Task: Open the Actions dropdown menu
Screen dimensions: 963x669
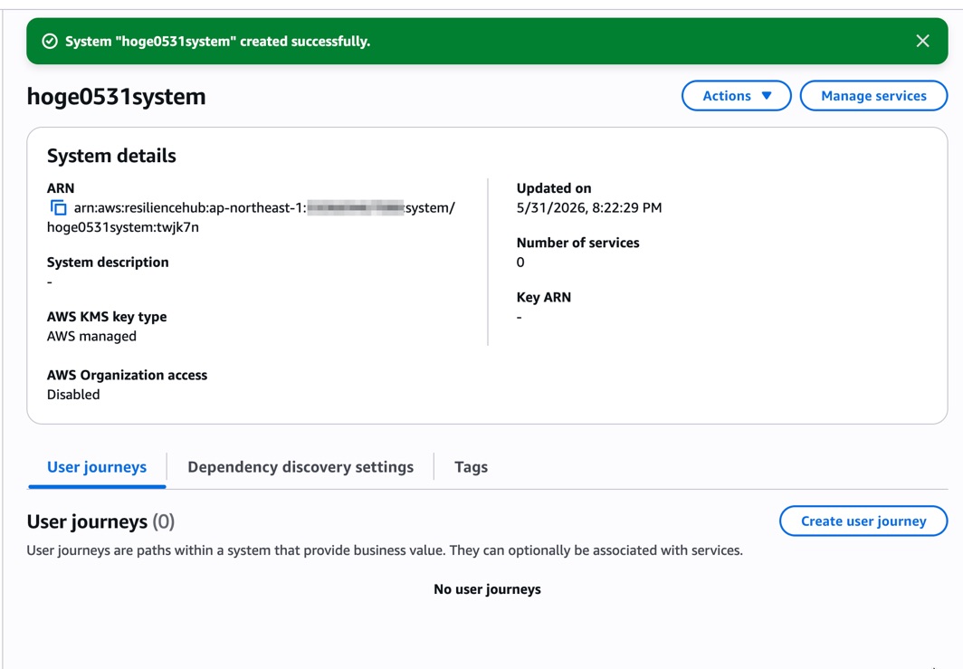Action: [737, 96]
